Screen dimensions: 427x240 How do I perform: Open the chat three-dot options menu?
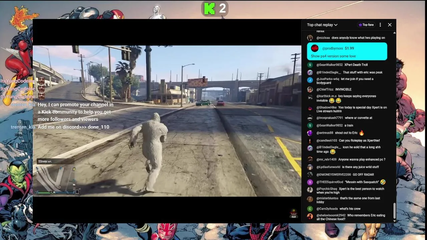(x=380, y=25)
